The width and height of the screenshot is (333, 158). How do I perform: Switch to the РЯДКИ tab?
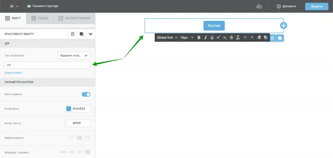point(39,18)
